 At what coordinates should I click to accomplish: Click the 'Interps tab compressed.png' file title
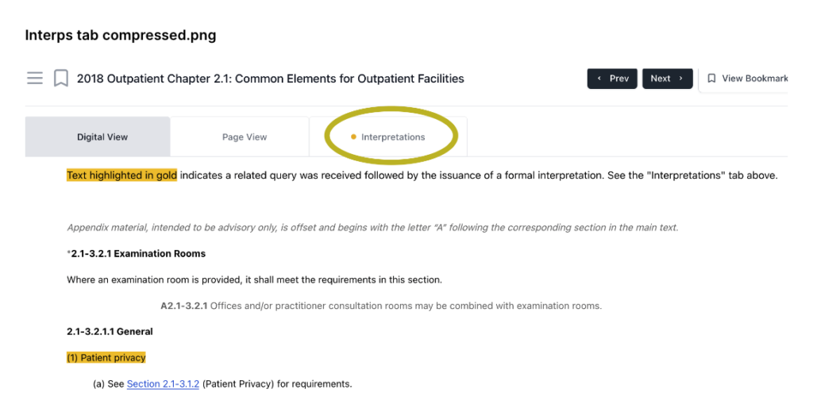point(121,35)
